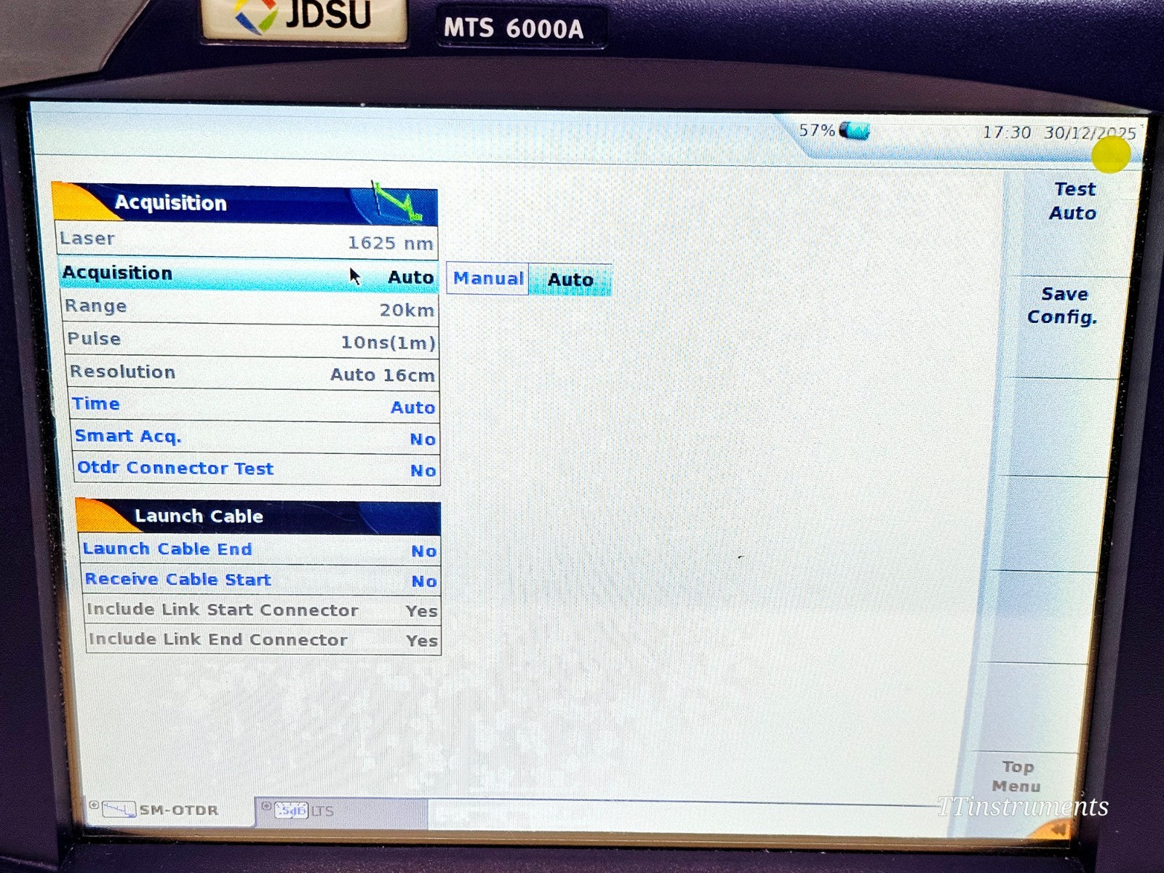Screen dimensions: 1164x873
Task: Click the SM-OTDR trace icon on bottom tab
Action: (119, 809)
